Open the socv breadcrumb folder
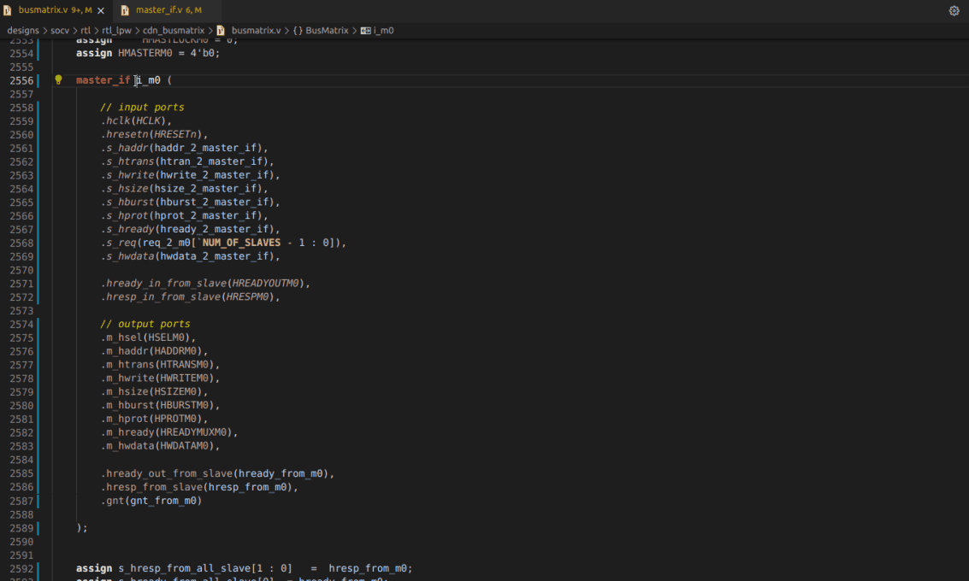This screenshot has width=969, height=581. (60, 30)
